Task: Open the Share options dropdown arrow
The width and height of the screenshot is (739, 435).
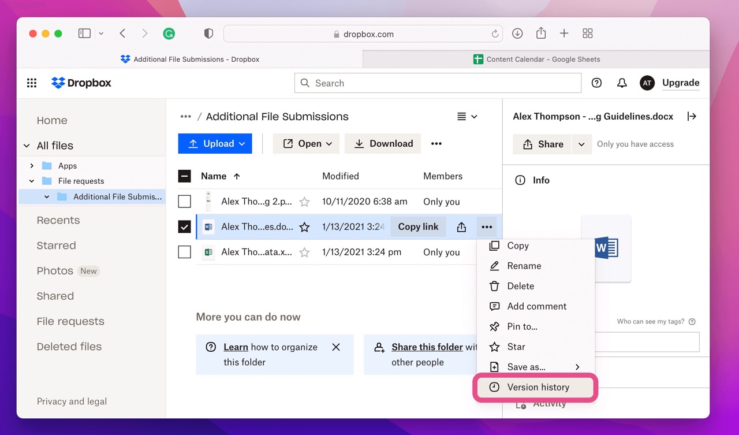Action: [581, 144]
